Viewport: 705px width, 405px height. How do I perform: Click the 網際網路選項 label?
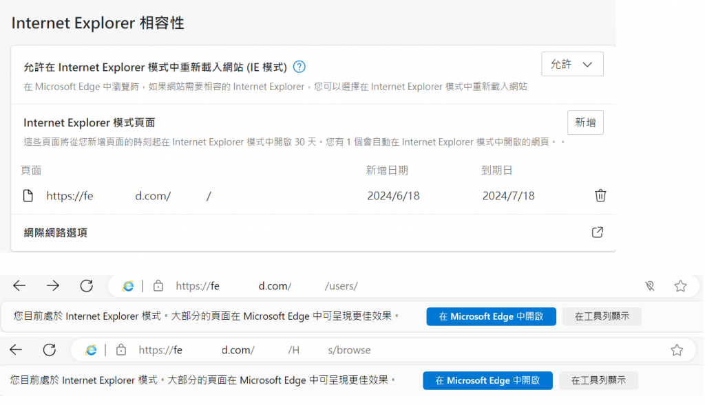[55, 232]
